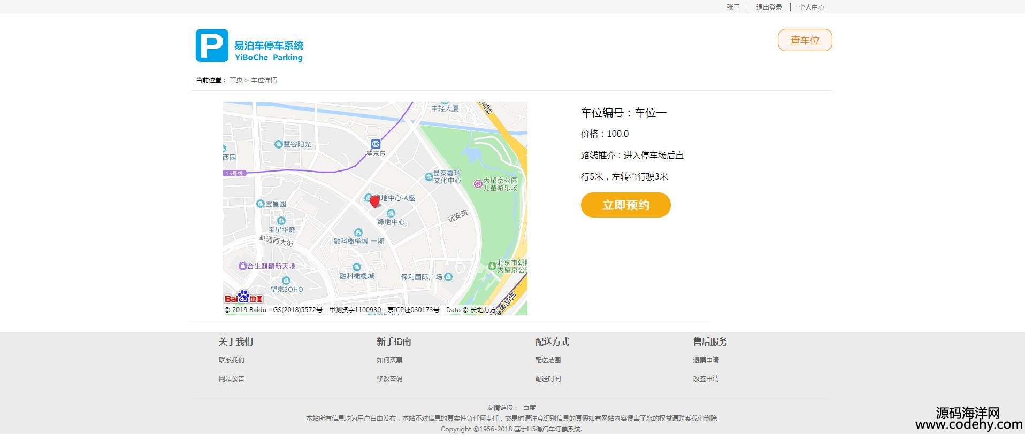Open 退票申请 footer link

click(x=706, y=360)
